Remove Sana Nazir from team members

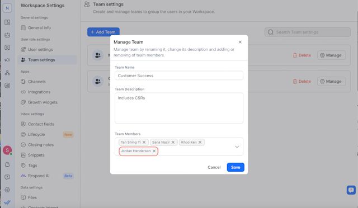(x=173, y=142)
